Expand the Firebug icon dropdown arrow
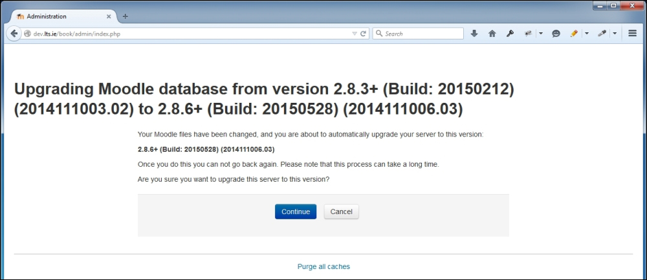The height and width of the screenshot is (280, 647). tap(540, 34)
